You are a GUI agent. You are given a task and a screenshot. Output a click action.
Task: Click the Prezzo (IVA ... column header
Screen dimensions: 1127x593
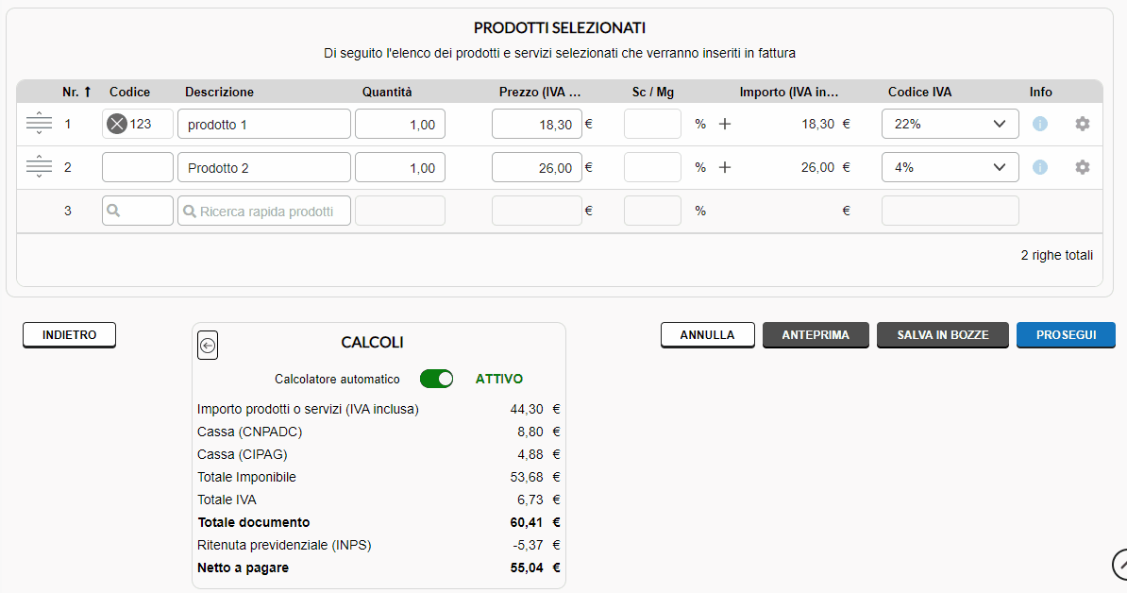[540, 92]
